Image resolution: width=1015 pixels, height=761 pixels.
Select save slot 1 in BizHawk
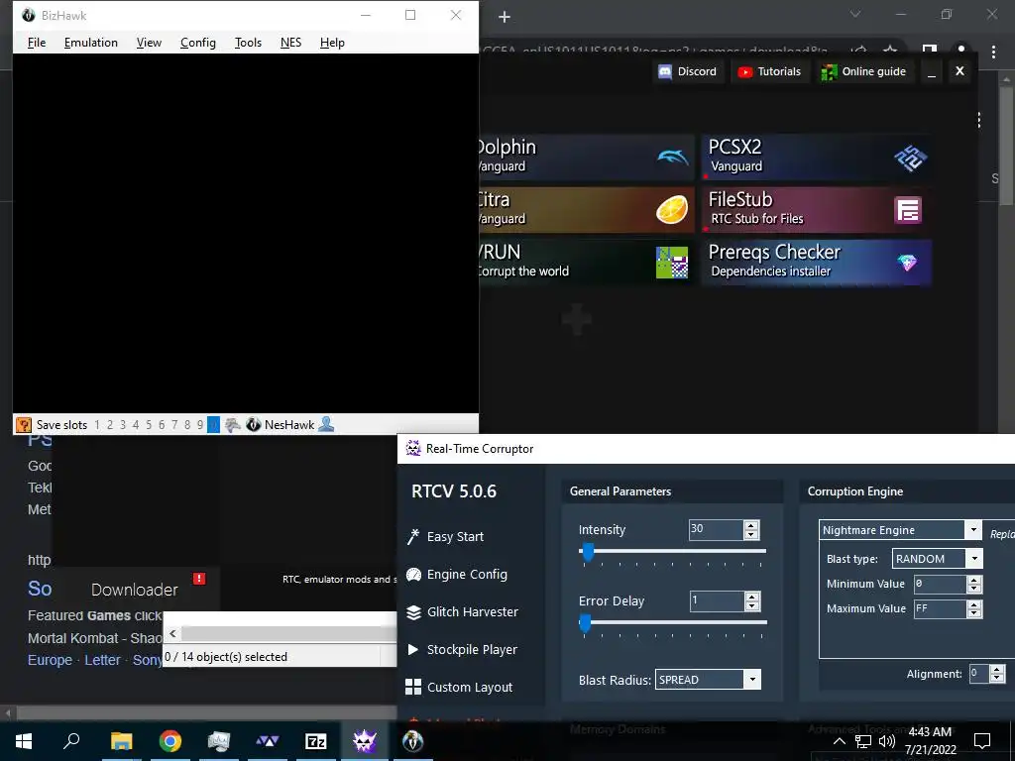[97, 424]
